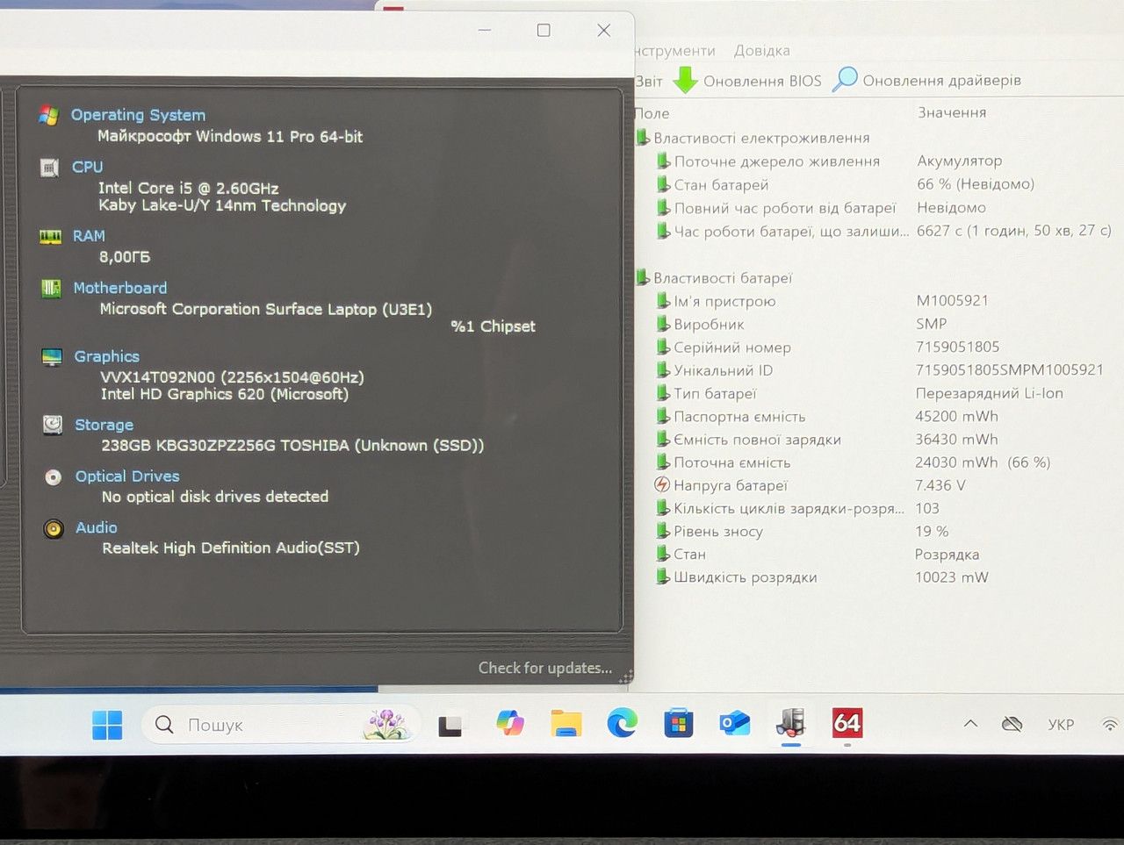Open Outlook from the taskbar

coord(734,724)
